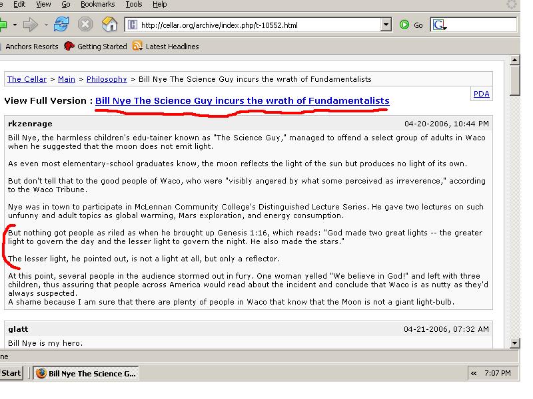Click the Google search engine icon
Image resolution: width=533 pixels, height=399 pixels.
tap(439, 25)
